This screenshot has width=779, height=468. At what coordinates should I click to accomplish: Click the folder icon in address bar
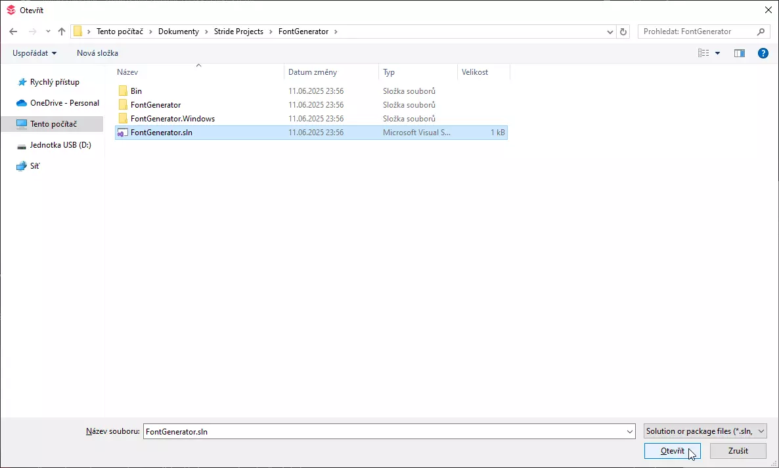(x=78, y=32)
